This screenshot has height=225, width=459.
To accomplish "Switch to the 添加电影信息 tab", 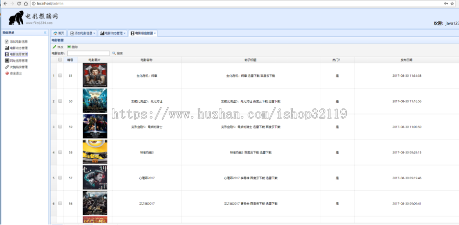I will (x=82, y=33).
